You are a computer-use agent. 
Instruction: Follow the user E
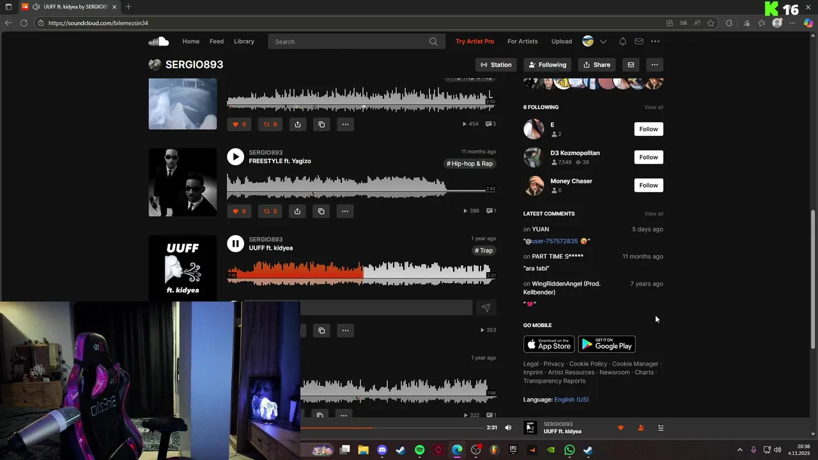click(x=649, y=129)
